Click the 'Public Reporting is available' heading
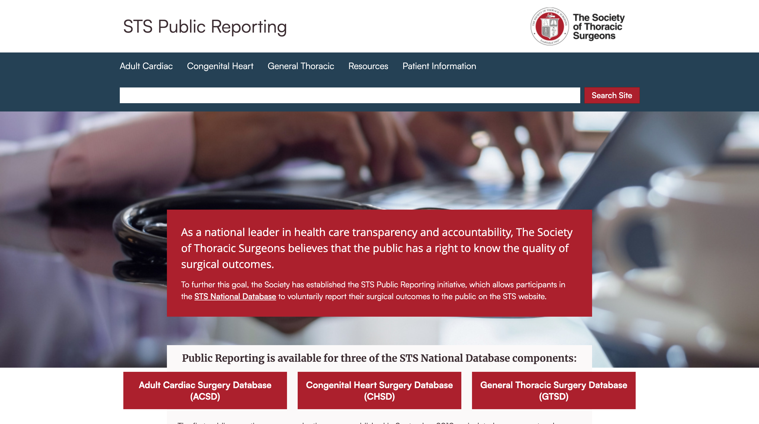The image size is (759, 424). 379,358
